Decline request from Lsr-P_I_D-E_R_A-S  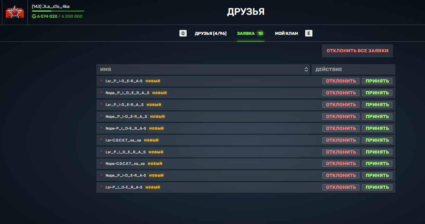click(341, 187)
